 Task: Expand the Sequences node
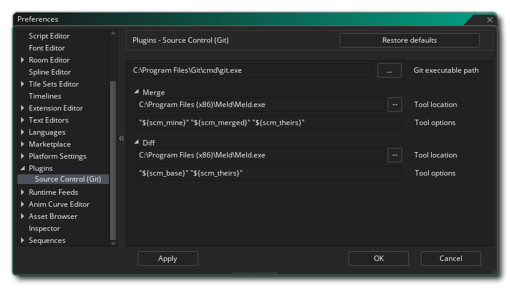22,240
